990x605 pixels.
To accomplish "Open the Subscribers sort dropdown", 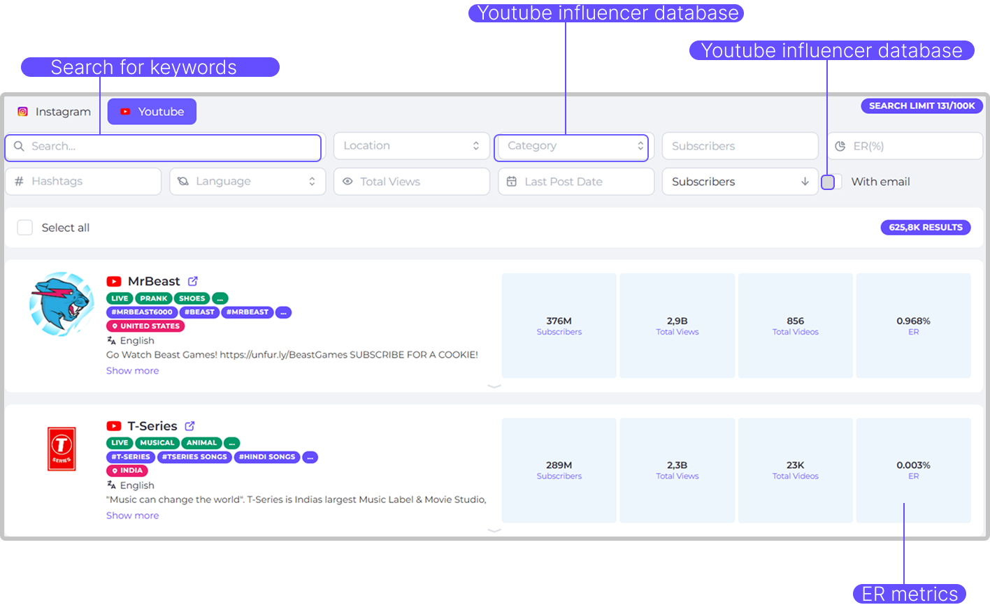I will [740, 182].
